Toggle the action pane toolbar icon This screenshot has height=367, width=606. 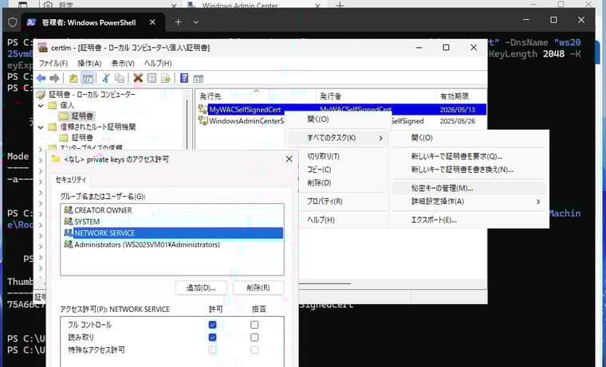199,78
